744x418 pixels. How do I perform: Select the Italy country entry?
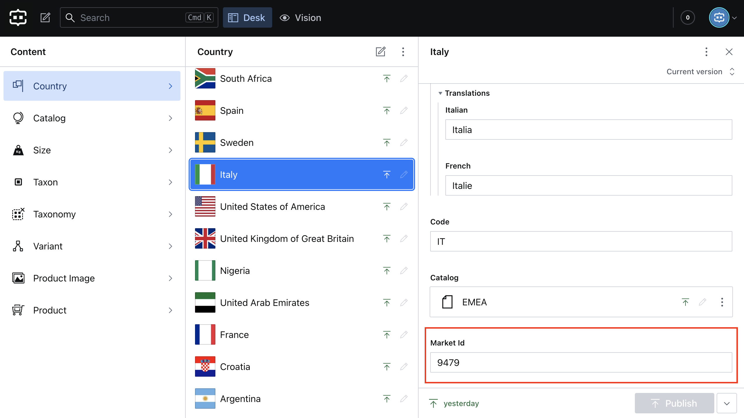302,174
